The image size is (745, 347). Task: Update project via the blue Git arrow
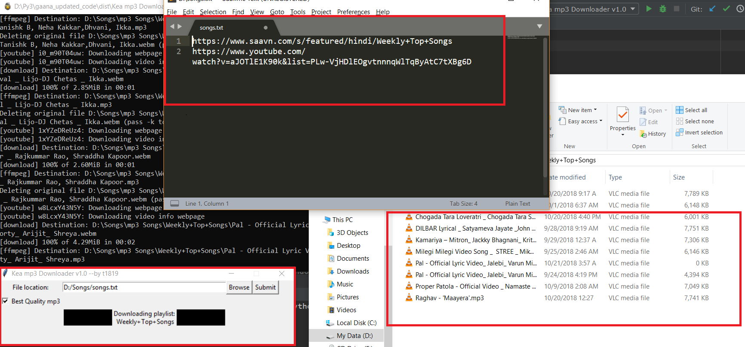pyautogui.click(x=713, y=9)
